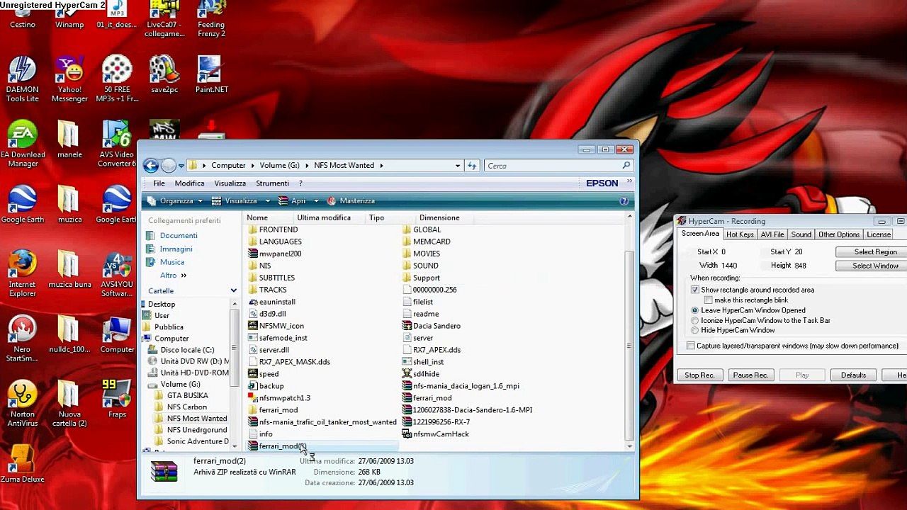Select Iconize HyperCam Window to Task Bar
The width and height of the screenshot is (907, 510).
[695, 321]
